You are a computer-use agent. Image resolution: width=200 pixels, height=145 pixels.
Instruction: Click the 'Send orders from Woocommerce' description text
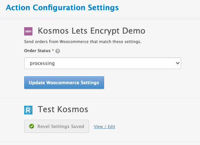(x=83, y=42)
